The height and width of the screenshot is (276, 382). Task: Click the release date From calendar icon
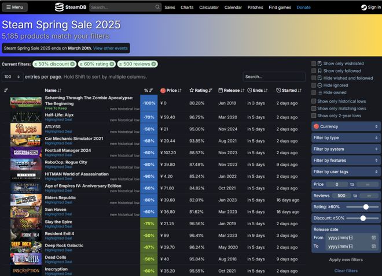tap(373, 238)
